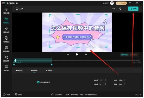Click the teal selected timeline segment
Image resolution: width=144 pixels, height=98 pixels.
click(33, 60)
